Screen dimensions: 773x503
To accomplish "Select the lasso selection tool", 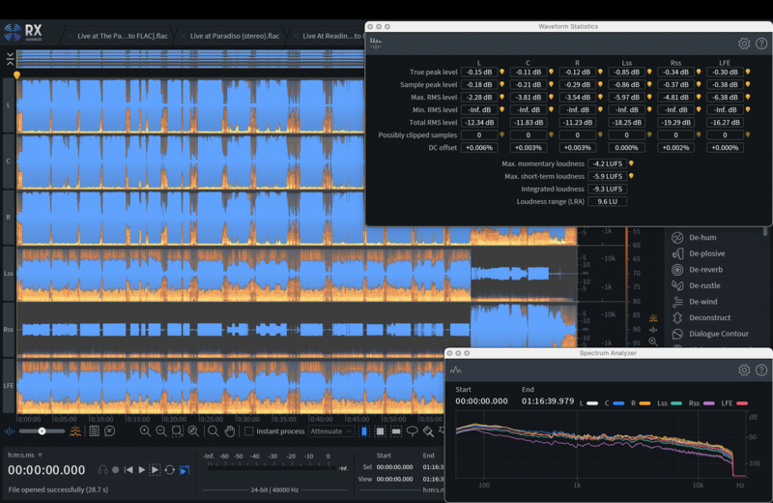I will click(413, 431).
